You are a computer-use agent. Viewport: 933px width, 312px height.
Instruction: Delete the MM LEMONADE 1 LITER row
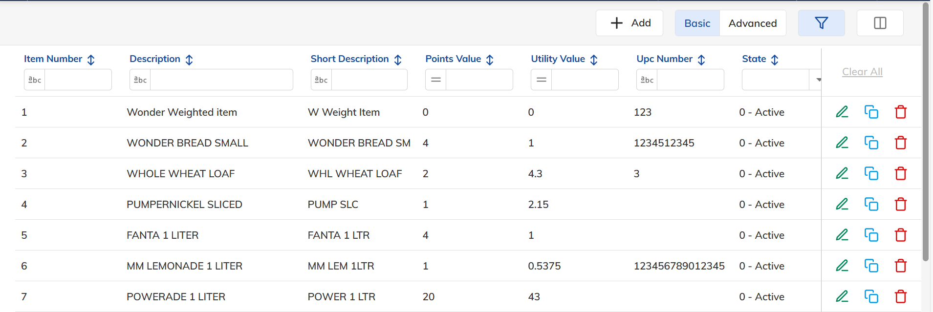coord(900,266)
